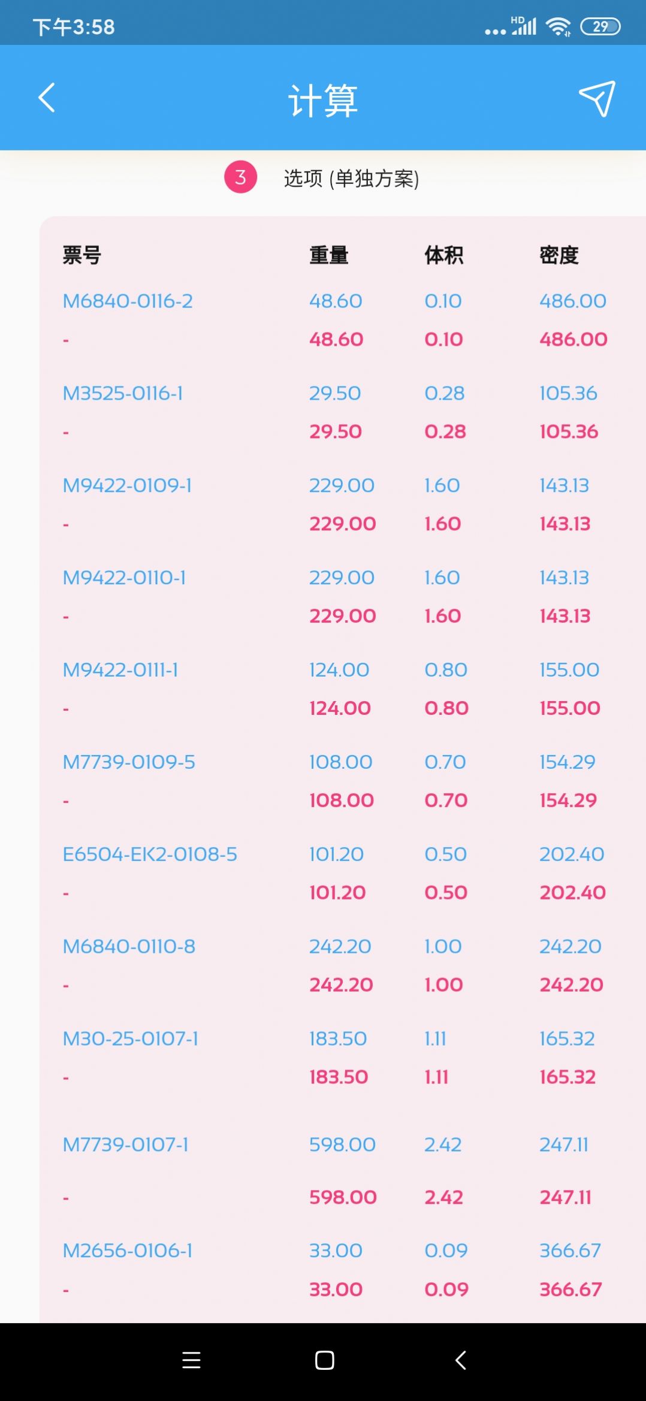This screenshot has width=646, height=1401.
Task: Select ticket E6504-EK2-0108-5
Action: (150, 855)
